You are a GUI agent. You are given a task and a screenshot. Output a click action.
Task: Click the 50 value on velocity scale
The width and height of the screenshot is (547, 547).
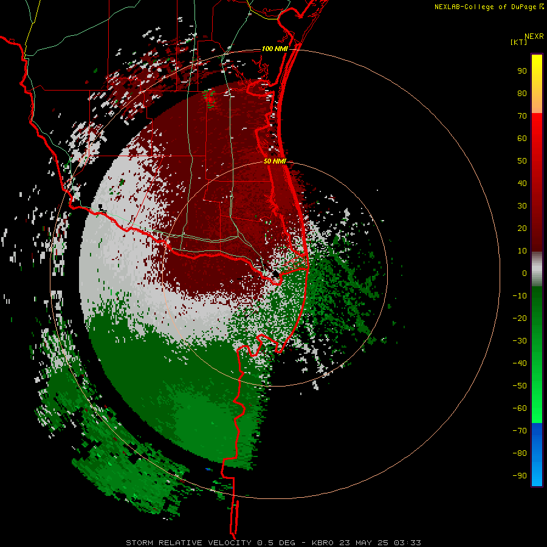pos(522,161)
